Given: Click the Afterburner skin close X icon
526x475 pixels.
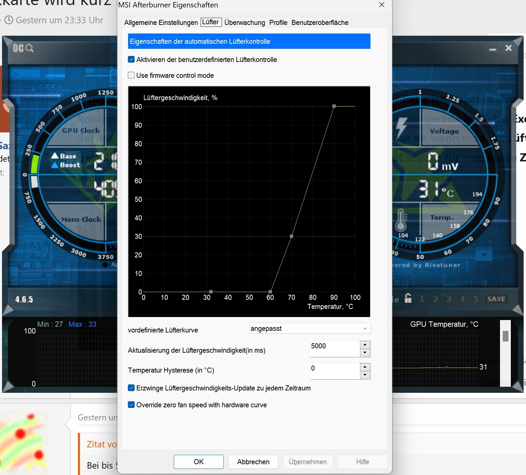Looking at the screenshot, I should click(x=509, y=48).
